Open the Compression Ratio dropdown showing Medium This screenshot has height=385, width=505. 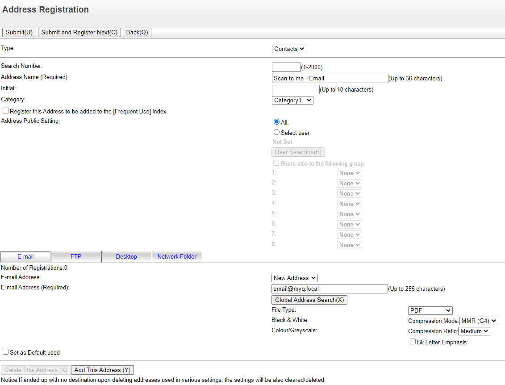[474, 331]
